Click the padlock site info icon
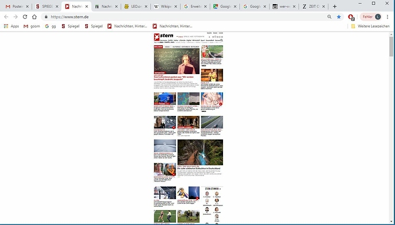The image size is (395, 225). click(x=46, y=17)
